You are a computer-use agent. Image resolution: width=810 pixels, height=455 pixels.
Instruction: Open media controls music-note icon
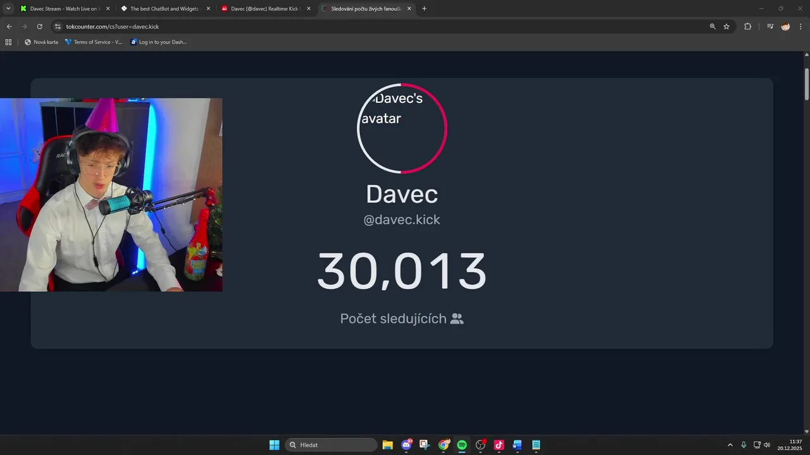(x=770, y=27)
